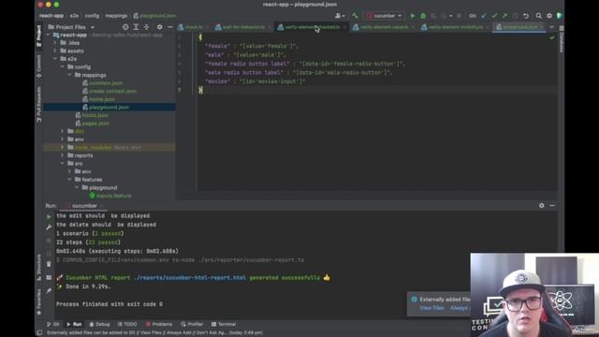The width and height of the screenshot is (599, 337).
Task: Open Favorites tool window on left strip
Action: pyautogui.click(x=38, y=301)
